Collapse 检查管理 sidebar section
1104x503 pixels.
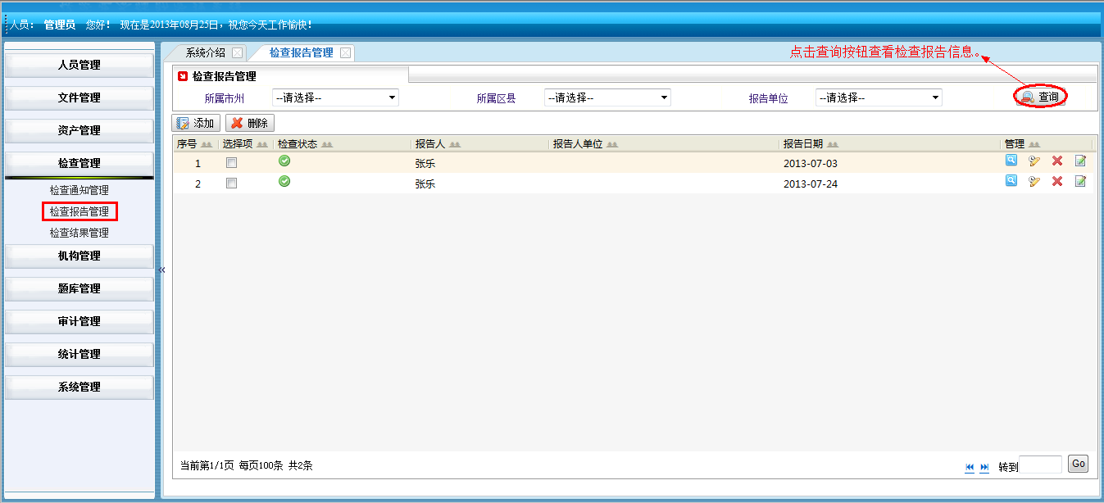pyautogui.click(x=80, y=163)
